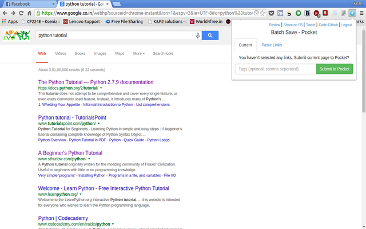Click the Google doodle logo
This screenshot has width=366, height=229.
tap(17, 35)
